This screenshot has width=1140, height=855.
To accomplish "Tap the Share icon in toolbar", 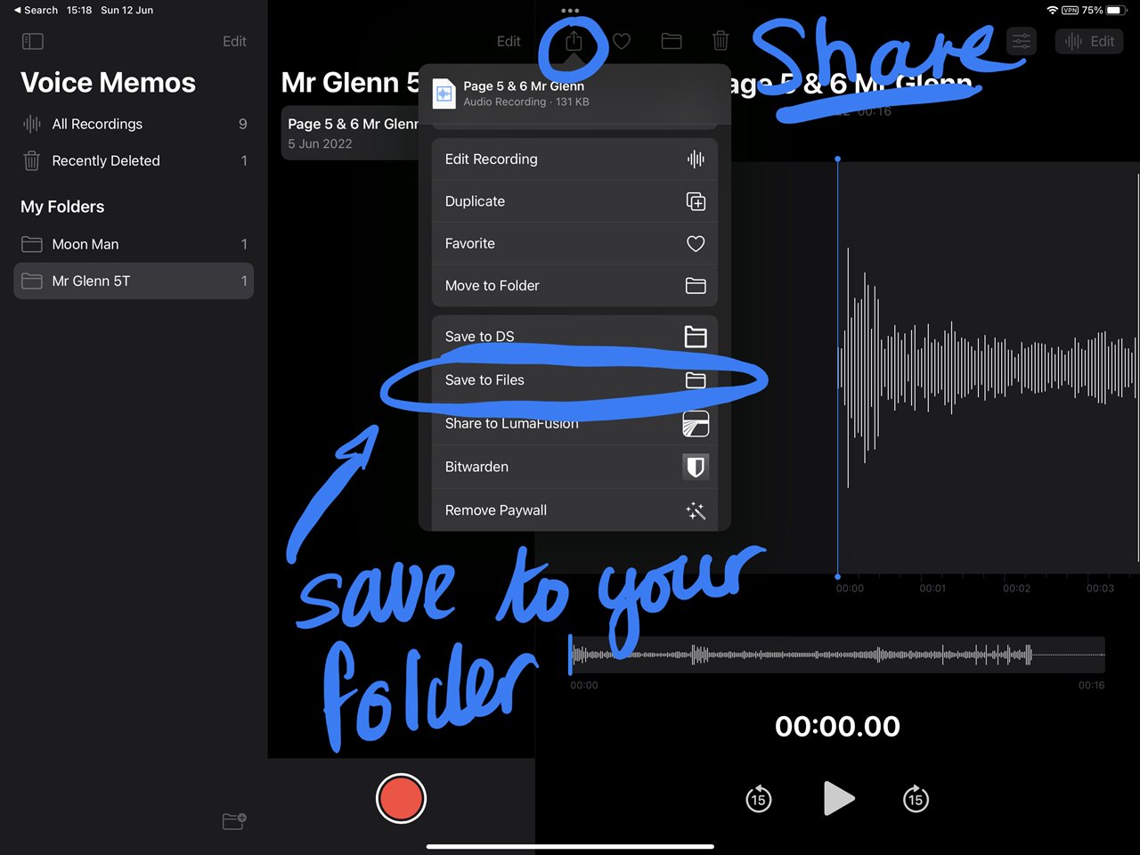I will (574, 41).
